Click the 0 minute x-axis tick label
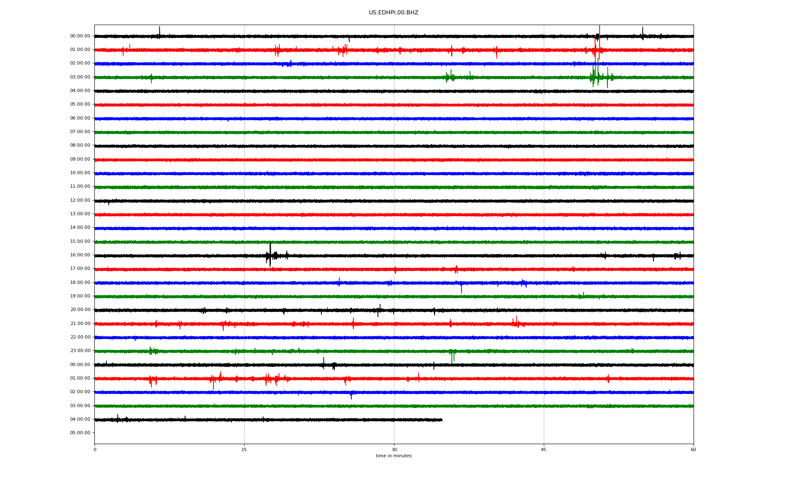 (95, 449)
